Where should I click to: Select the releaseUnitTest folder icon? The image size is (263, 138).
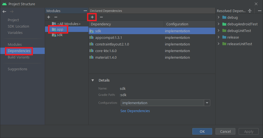(x=224, y=44)
